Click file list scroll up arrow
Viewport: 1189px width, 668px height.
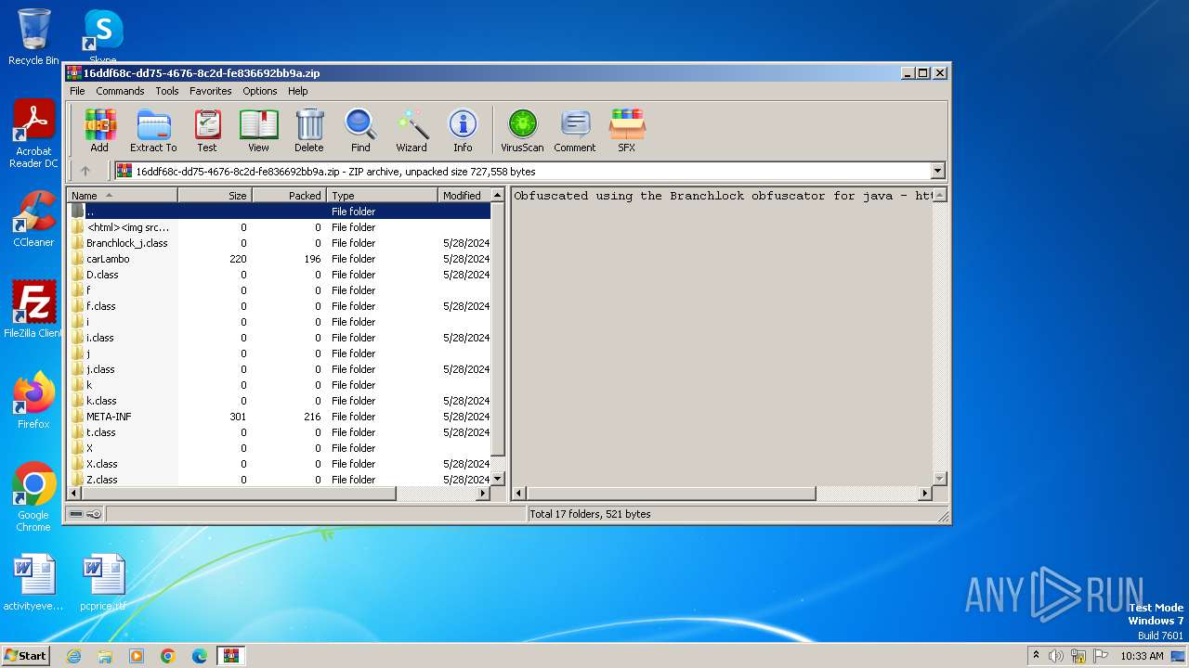(497, 195)
